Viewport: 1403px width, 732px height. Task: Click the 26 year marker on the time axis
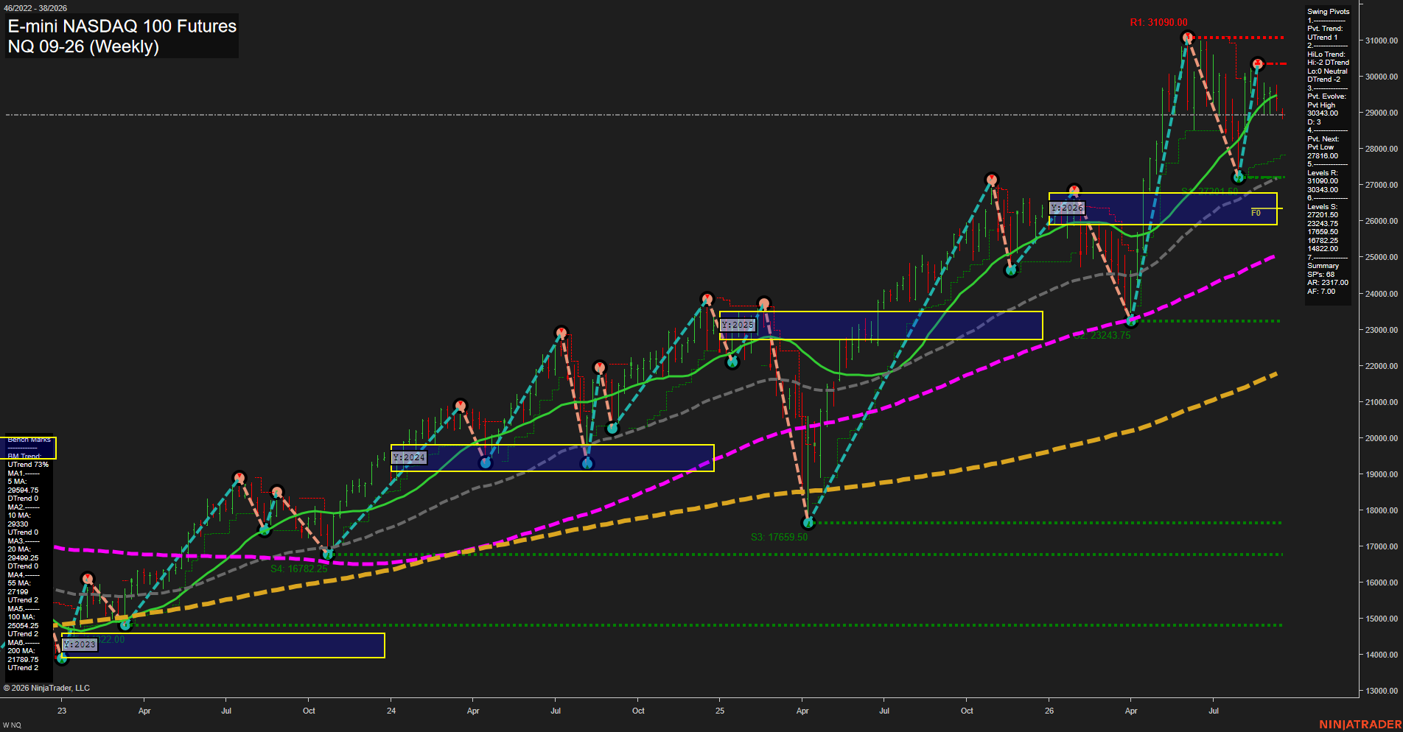point(1049,711)
